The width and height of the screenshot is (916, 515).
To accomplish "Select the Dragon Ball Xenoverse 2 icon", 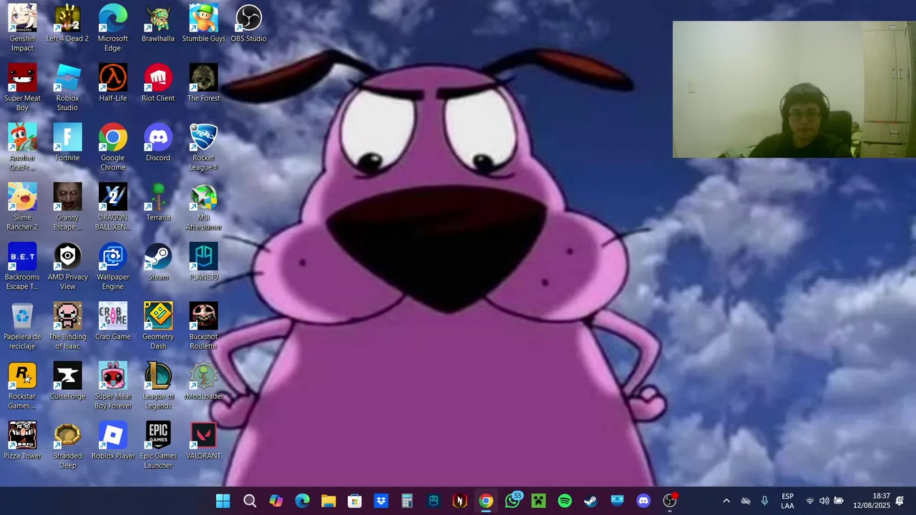I will pos(112,207).
